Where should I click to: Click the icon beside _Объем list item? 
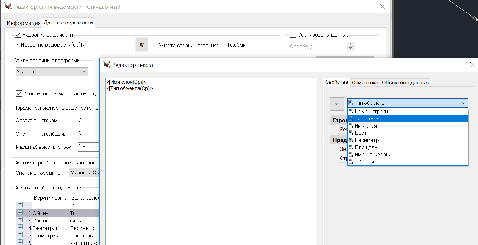pyautogui.click(x=351, y=162)
